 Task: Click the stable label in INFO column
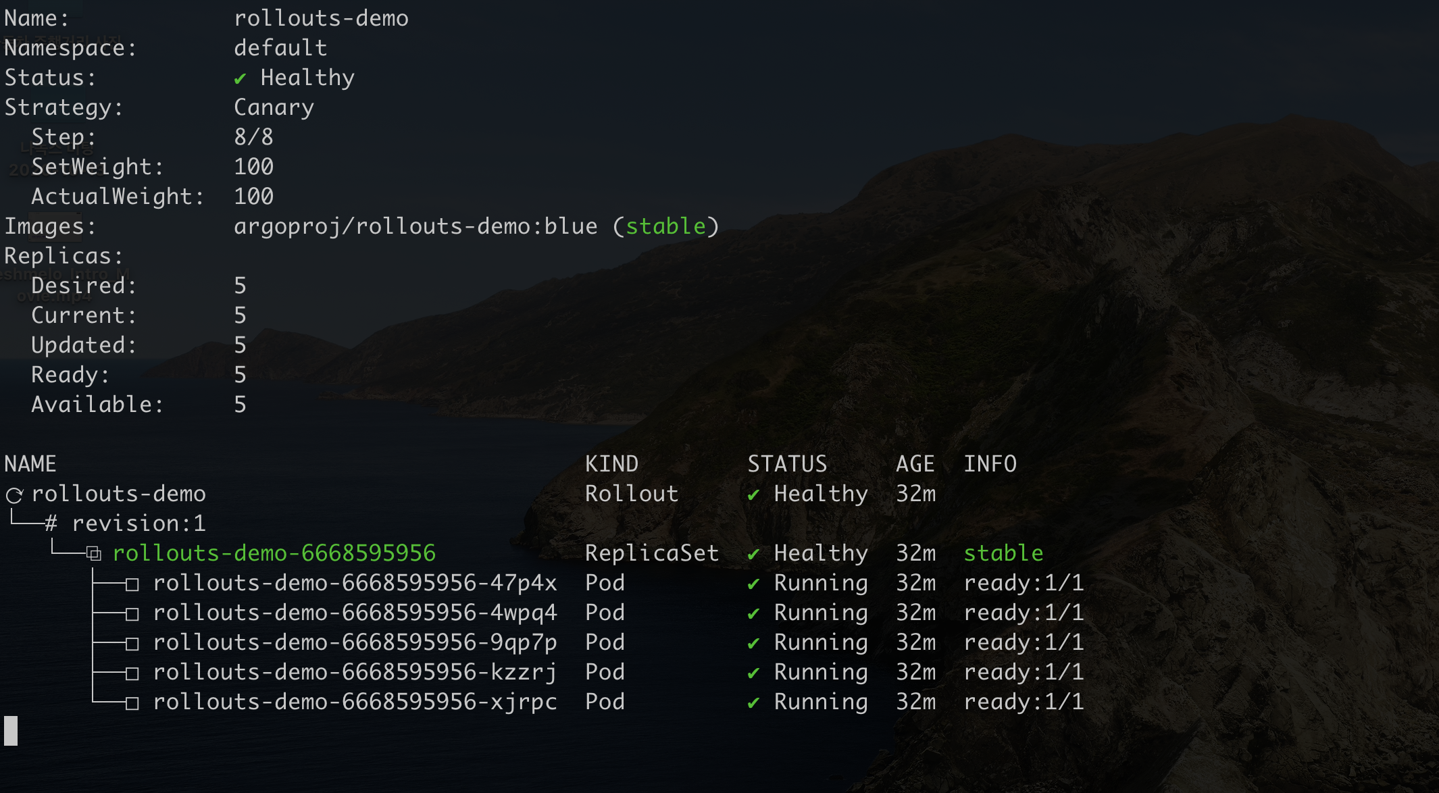coord(1003,553)
